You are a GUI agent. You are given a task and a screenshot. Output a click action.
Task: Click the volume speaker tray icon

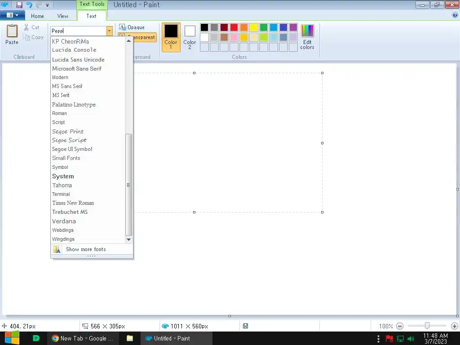pos(411,339)
